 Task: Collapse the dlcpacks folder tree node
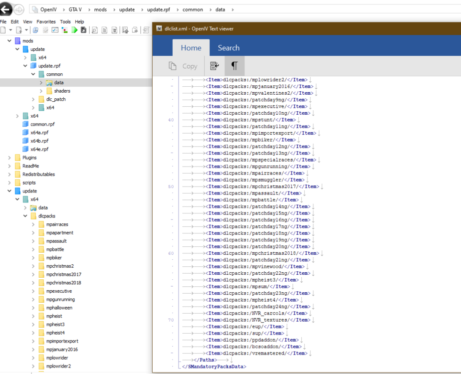[25, 216]
